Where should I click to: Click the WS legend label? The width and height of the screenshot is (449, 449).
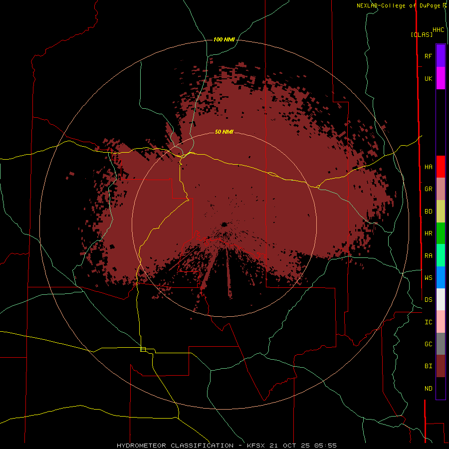click(428, 278)
